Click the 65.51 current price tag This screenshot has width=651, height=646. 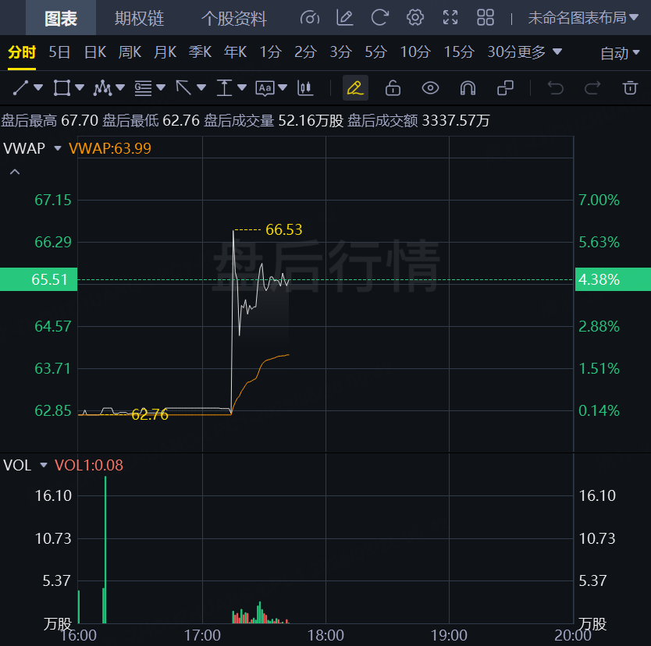click(x=38, y=279)
